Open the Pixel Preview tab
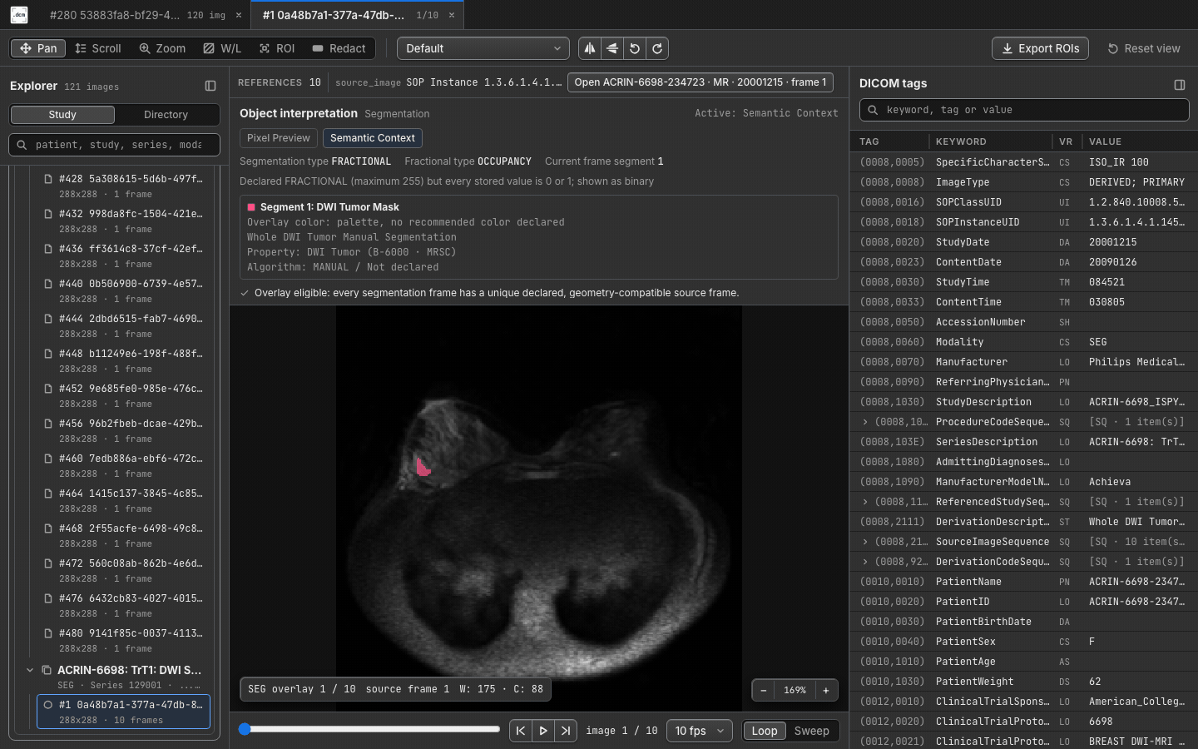This screenshot has width=1198, height=749. [x=278, y=138]
